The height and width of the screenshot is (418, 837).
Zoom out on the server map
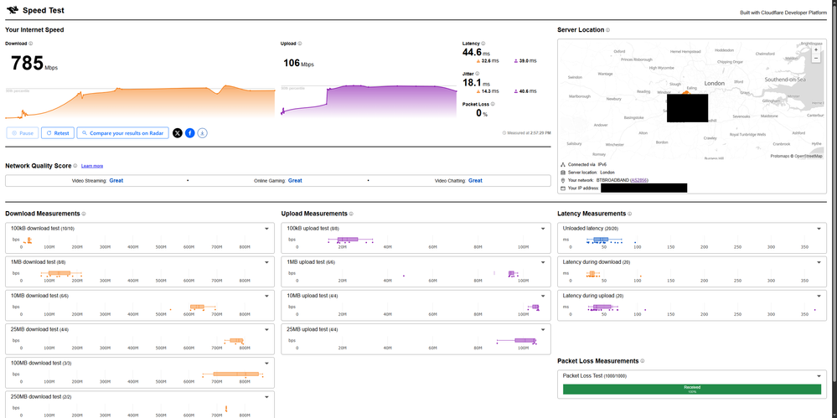817,59
